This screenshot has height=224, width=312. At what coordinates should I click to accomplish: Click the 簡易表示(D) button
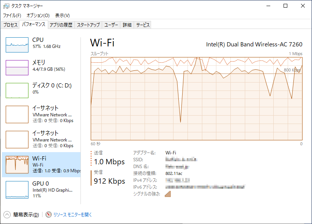point(26,214)
